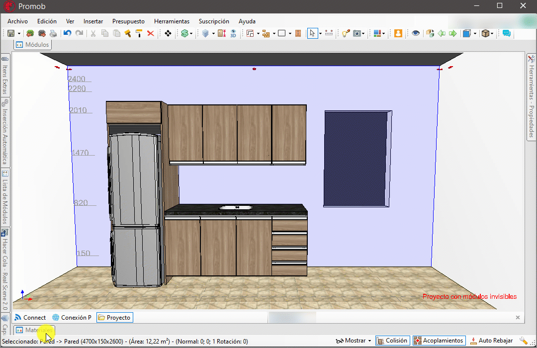Click the red X delete icon
This screenshot has height=348, width=537.
(x=150, y=33)
